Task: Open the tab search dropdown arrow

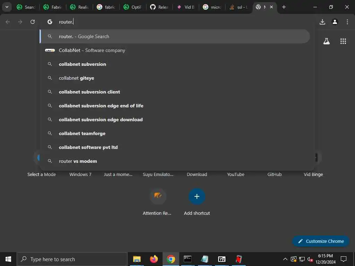Action: (x=7, y=7)
